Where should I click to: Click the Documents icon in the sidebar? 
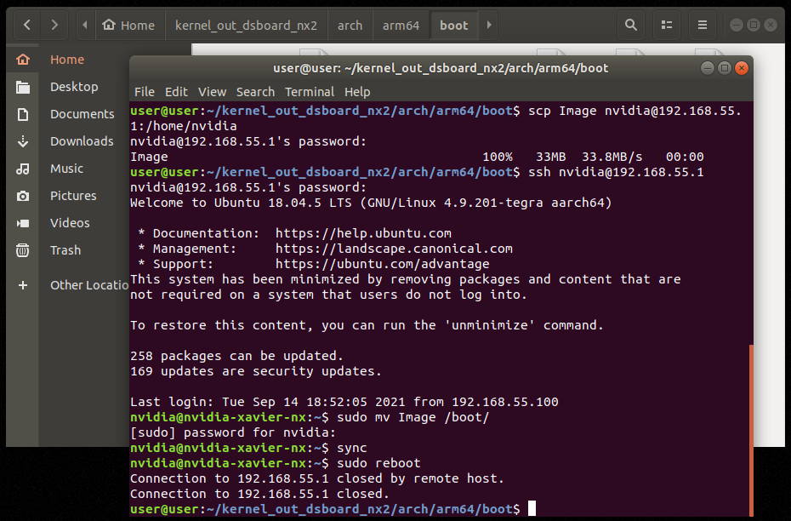click(23, 114)
